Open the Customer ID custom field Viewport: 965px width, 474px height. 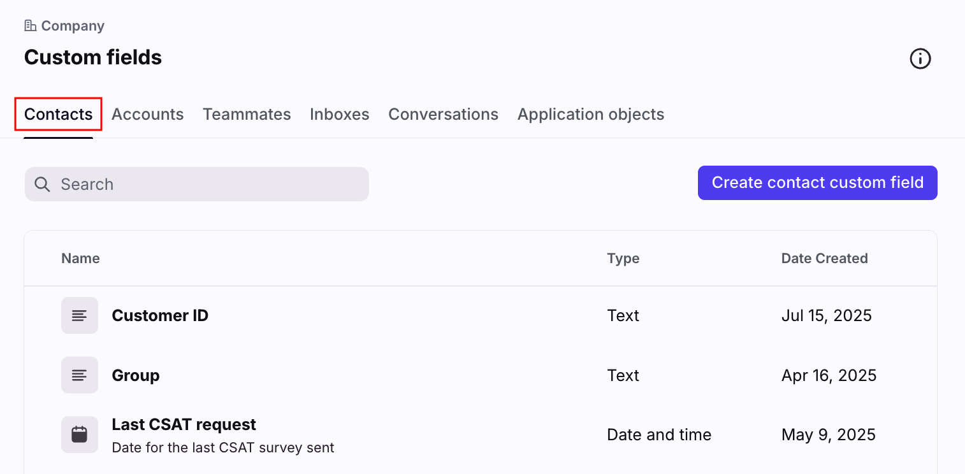160,315
